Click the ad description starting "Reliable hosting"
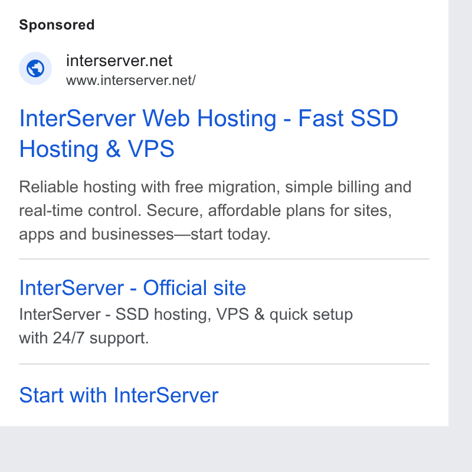Image resolution: width=472 pixels, height=472 pixels. (215, 211)
